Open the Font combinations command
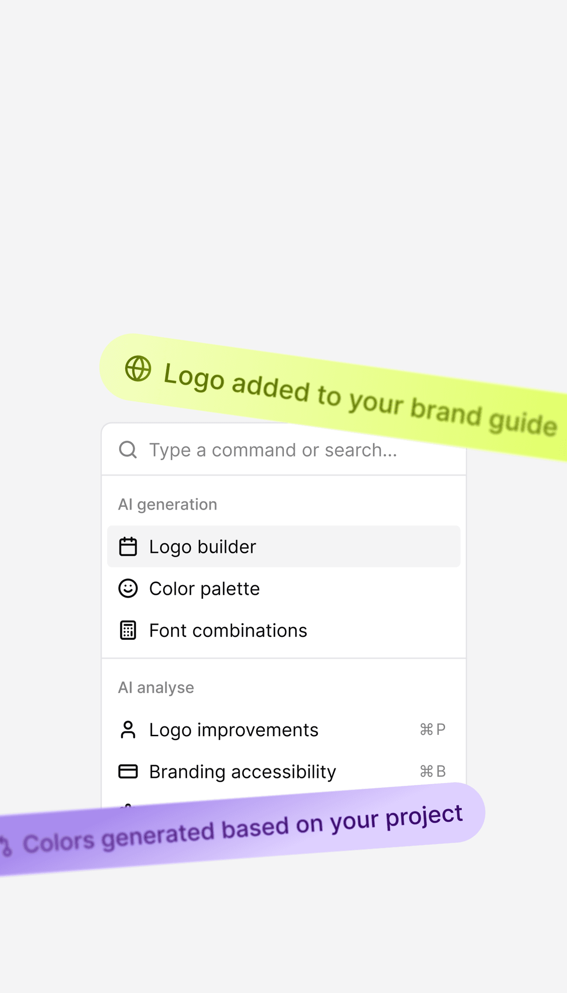This screenshot has height=993, width=567. [x=283, y=630]
